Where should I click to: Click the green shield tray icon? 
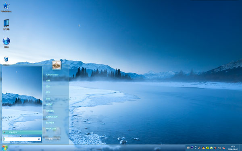click(x=211, y=148)
